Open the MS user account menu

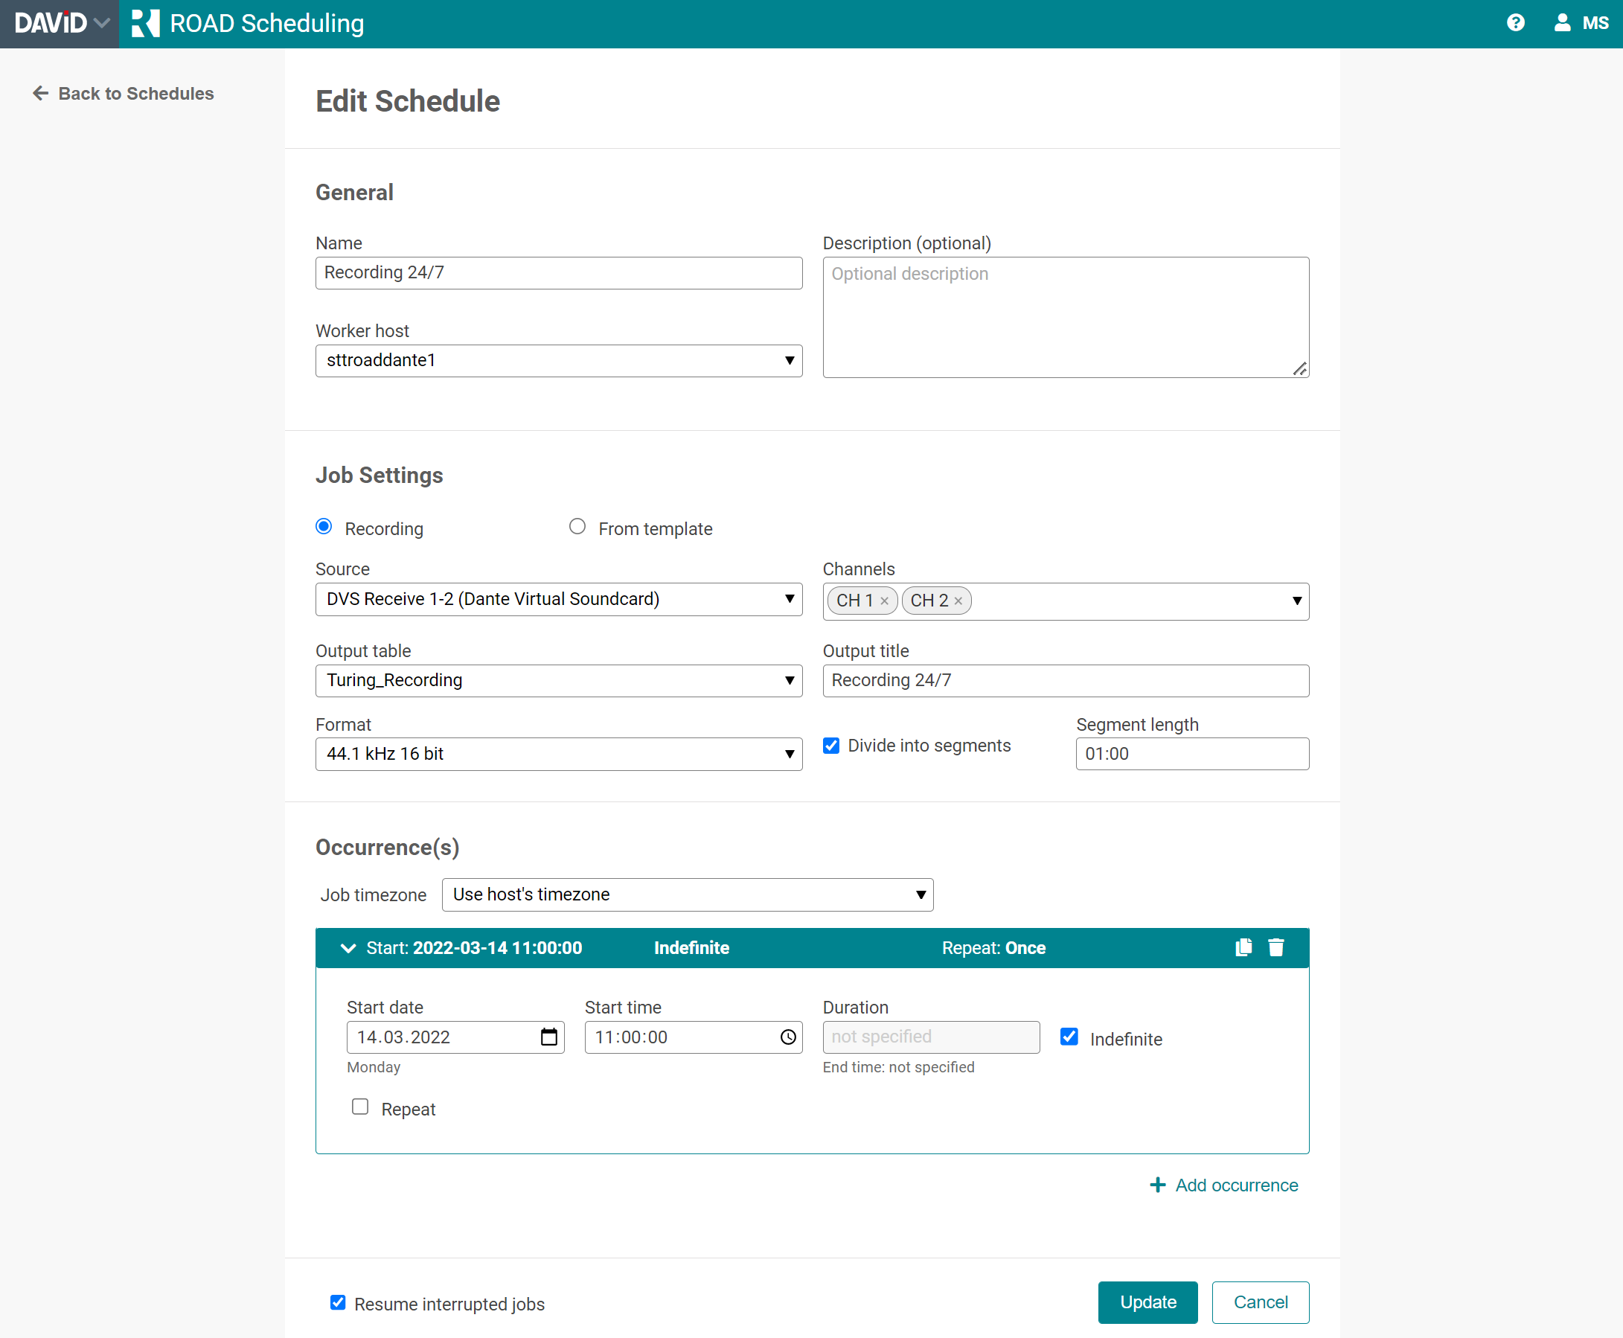[x=1581, y=23]
